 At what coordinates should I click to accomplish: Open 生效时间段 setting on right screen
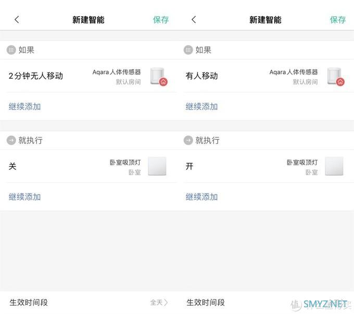[x=206, y=303]
